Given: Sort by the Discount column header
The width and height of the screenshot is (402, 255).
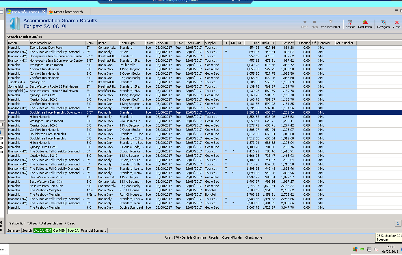Looking at the screenshot, I should pyautogui.click(x=303, y=43).
